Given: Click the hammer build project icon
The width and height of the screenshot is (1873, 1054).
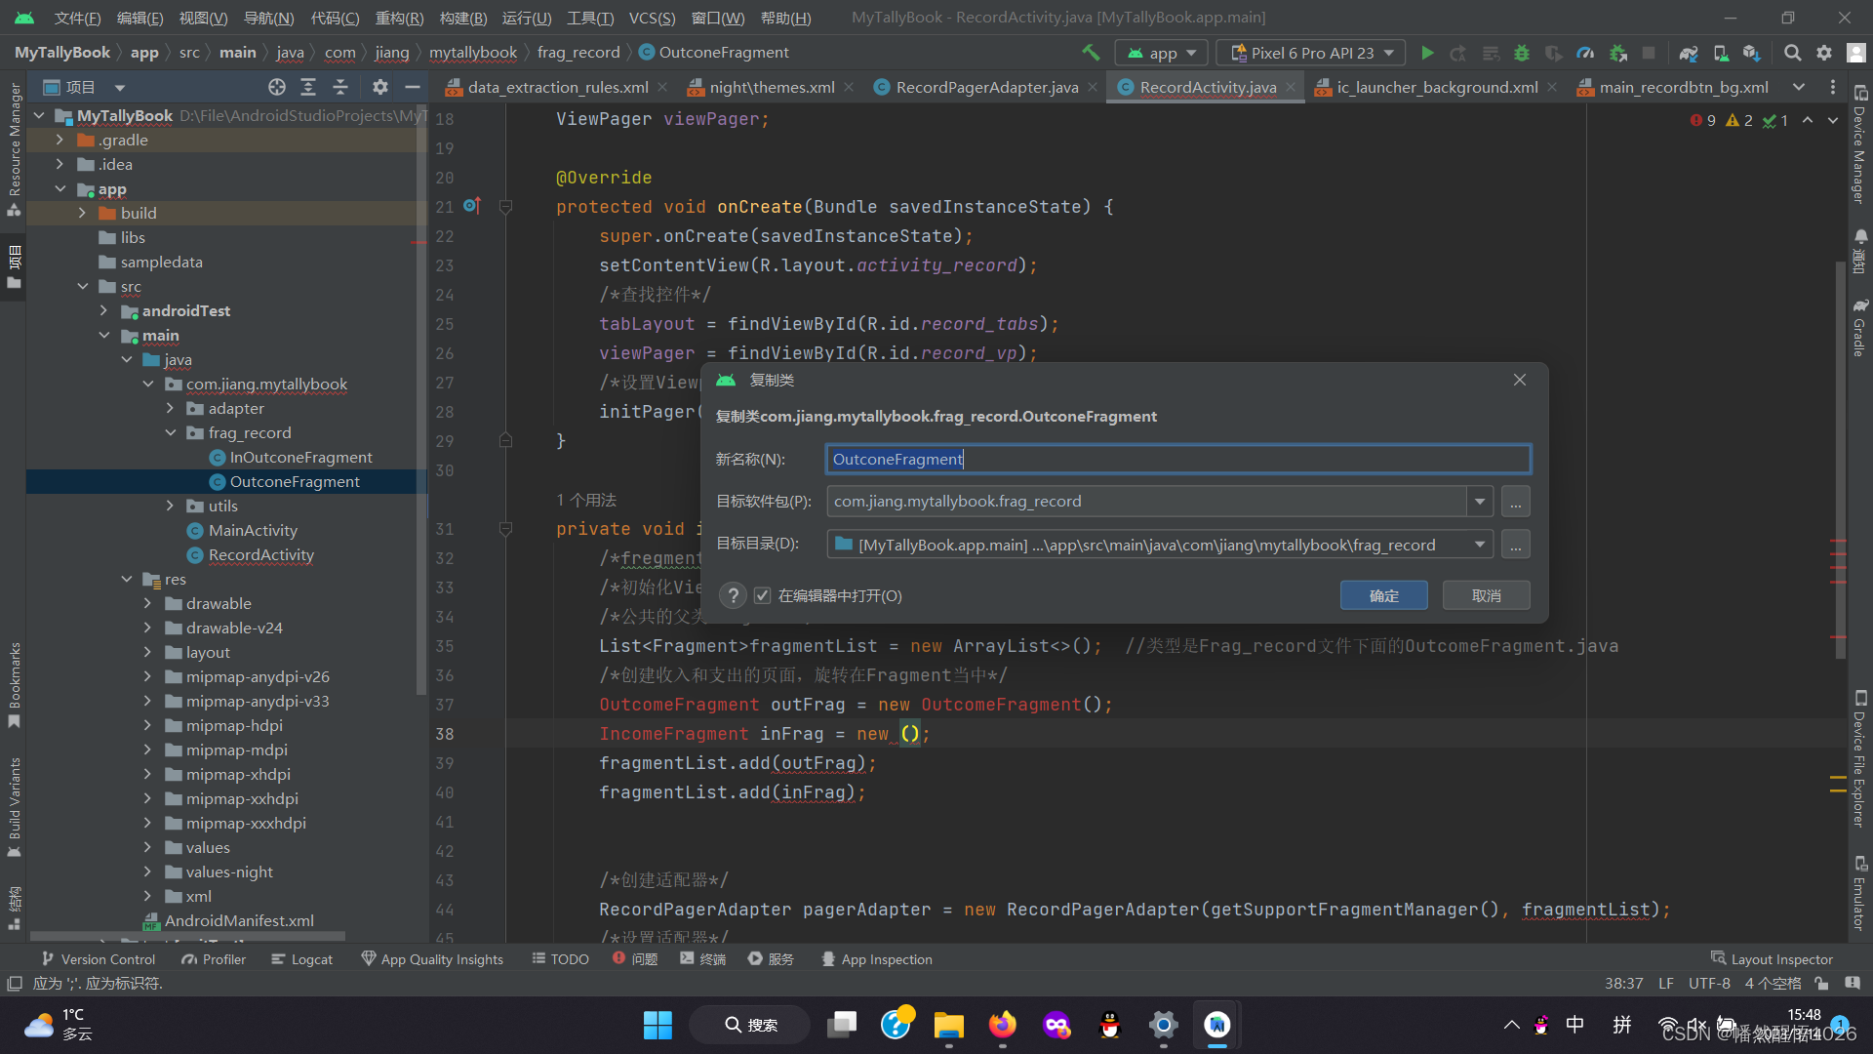Looking at the screenshot, I should [x=1091, y=53].
